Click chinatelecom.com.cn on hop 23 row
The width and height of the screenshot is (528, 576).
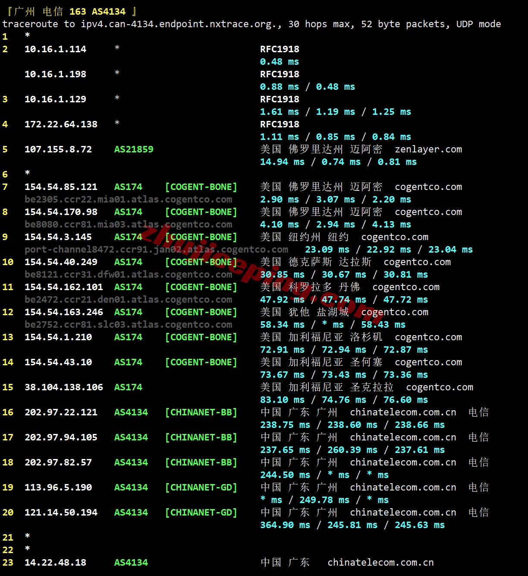coord(380,563)
